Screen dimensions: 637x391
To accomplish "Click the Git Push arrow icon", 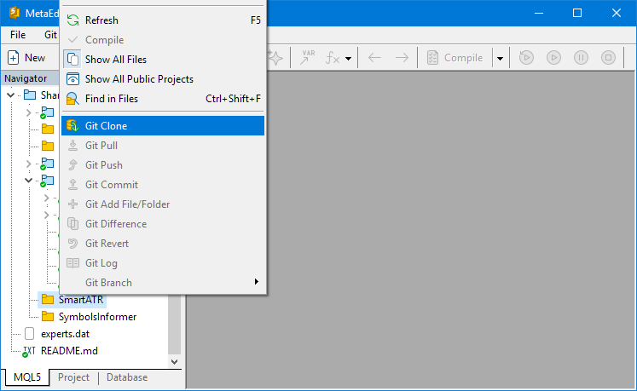I will pos(72,165).
